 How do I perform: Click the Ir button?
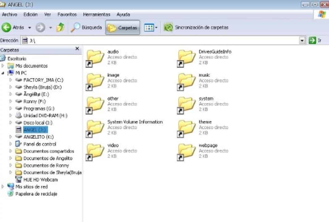[314, 40]
